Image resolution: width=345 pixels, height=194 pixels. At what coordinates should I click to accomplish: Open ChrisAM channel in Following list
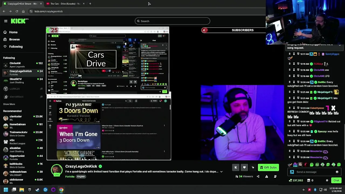pyautogui.click(x=23, y=65)
